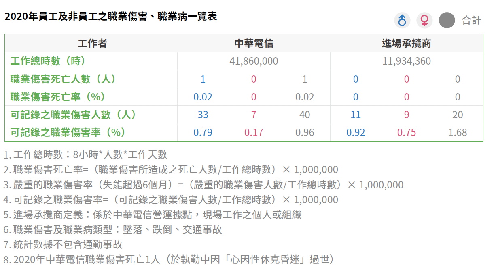Image resolution: width=496 pixels, height=267 pixels.
Task: Select the row label 可記錄之職業傷害率(%)
Action: point(68,132)
